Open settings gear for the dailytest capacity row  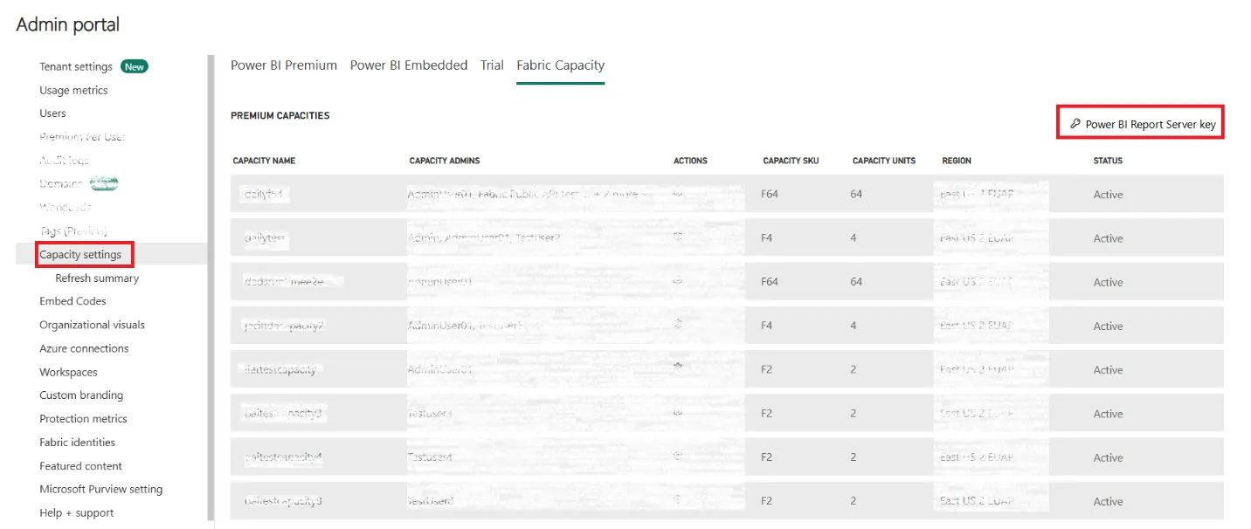coord(678,237)
